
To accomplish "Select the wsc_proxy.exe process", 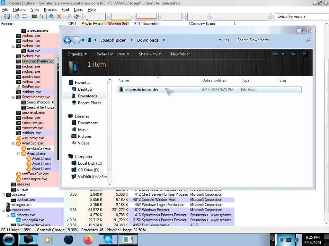I will pos(33,138).
